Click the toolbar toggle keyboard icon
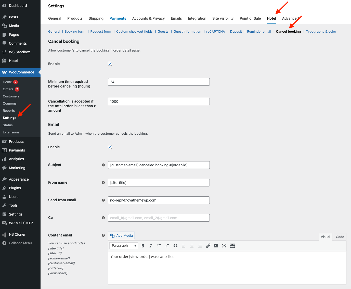Image resolution: width=351 pixels, height=289 pixels. [232, 246]
